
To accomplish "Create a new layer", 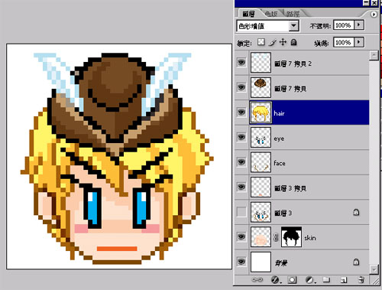I will tap(344, 280).
